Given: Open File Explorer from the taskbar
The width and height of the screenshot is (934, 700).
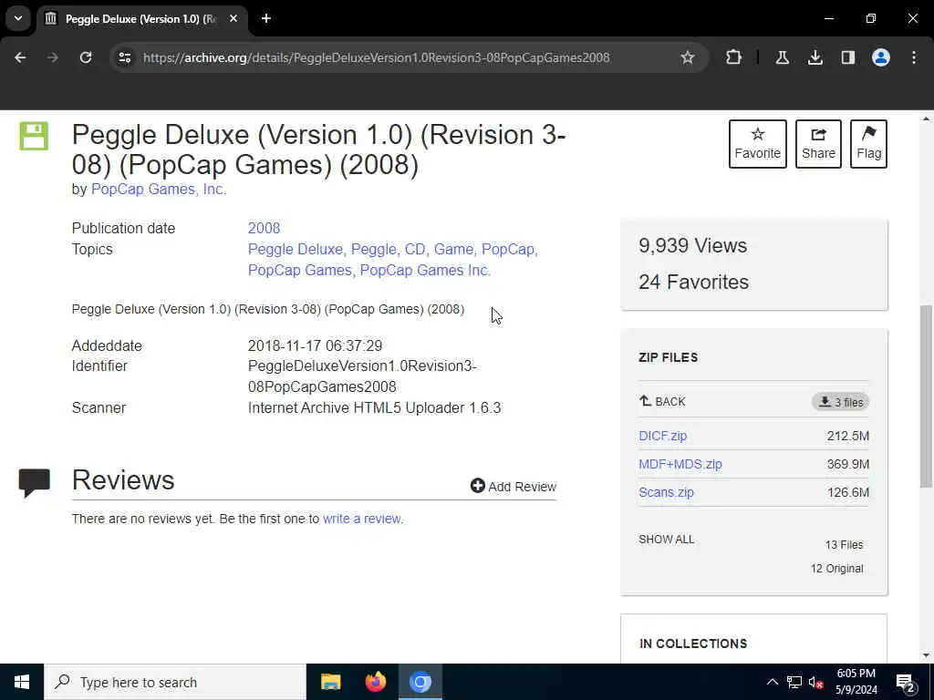Looking at the screenshot, I should point(330,682).
